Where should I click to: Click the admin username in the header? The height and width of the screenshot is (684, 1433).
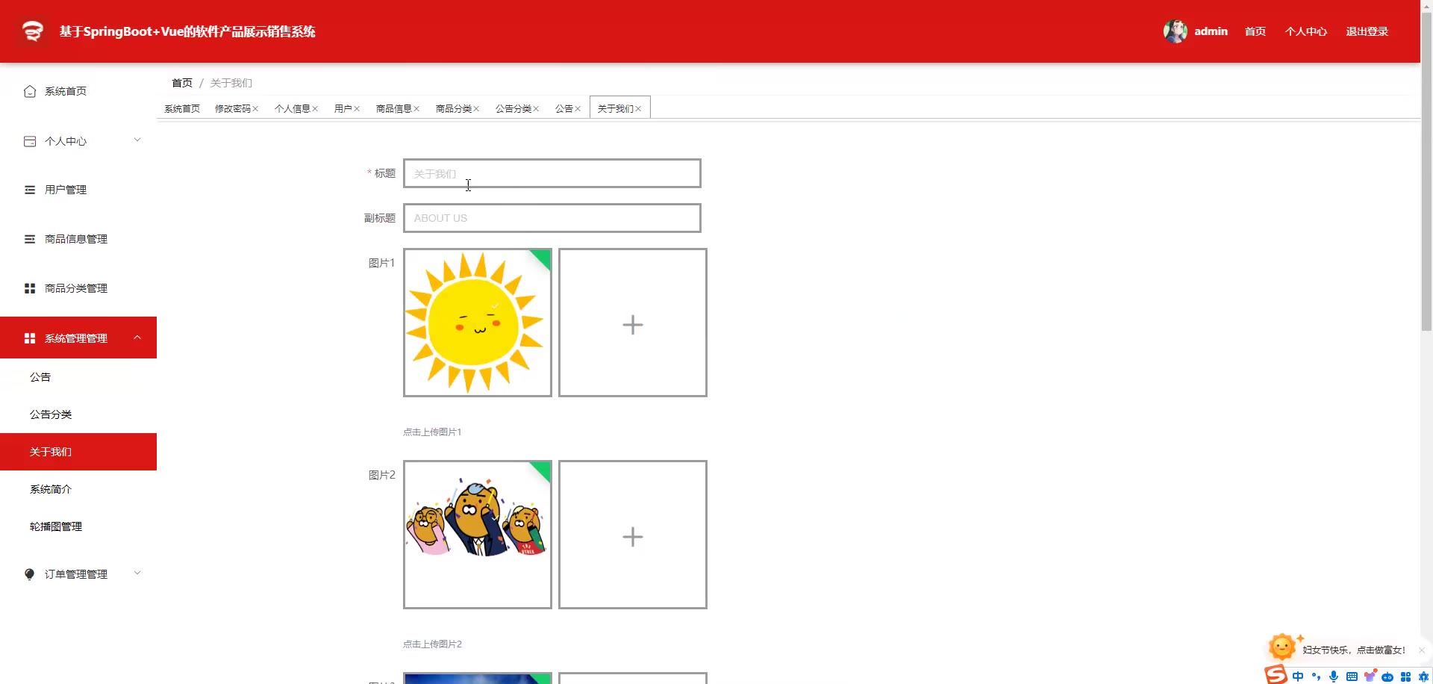1211,31
